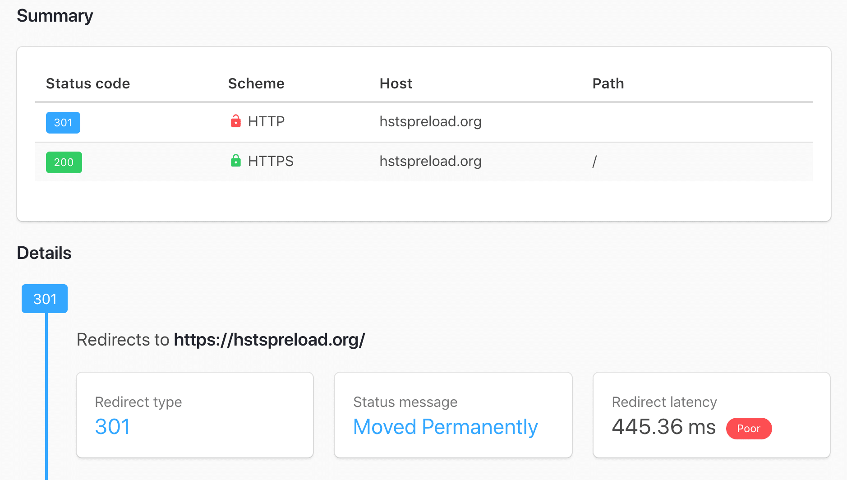Click hstspreload.org in the HTTPS row

pyautogui.click(x=430, y=161)
